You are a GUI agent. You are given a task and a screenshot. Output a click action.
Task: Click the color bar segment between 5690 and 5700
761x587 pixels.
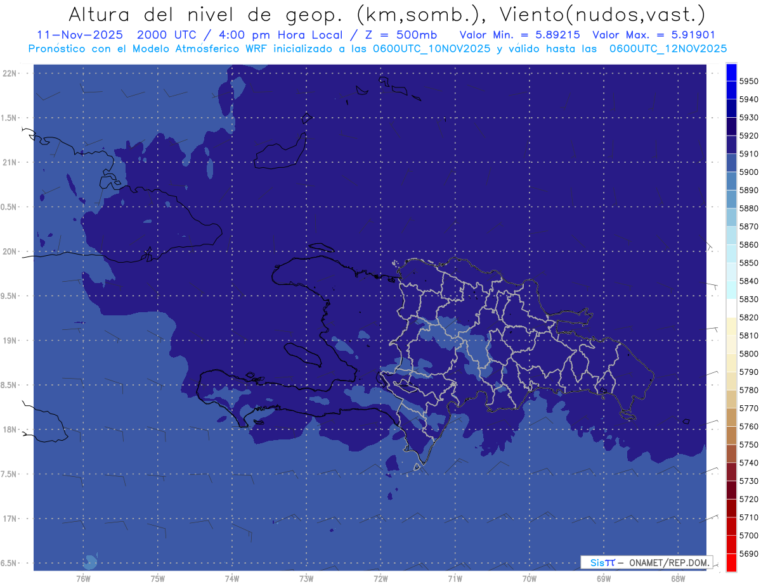click(731, 545)
